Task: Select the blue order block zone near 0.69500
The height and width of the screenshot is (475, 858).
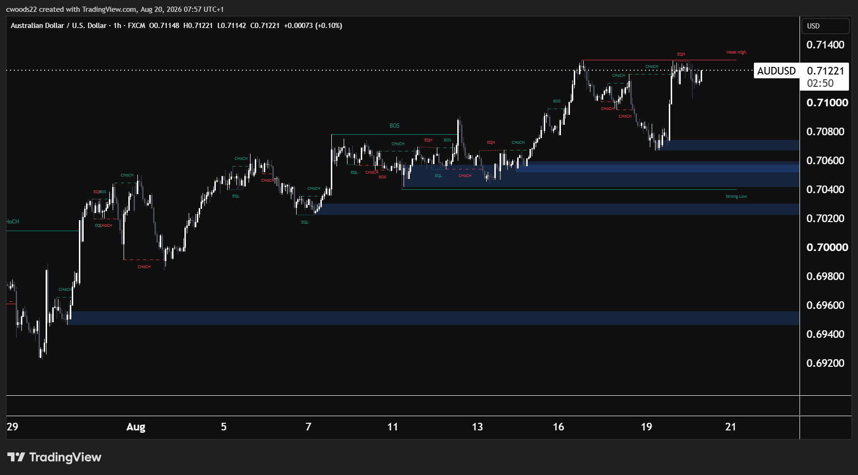Action: pyautogui.click(x=434, y=318)
